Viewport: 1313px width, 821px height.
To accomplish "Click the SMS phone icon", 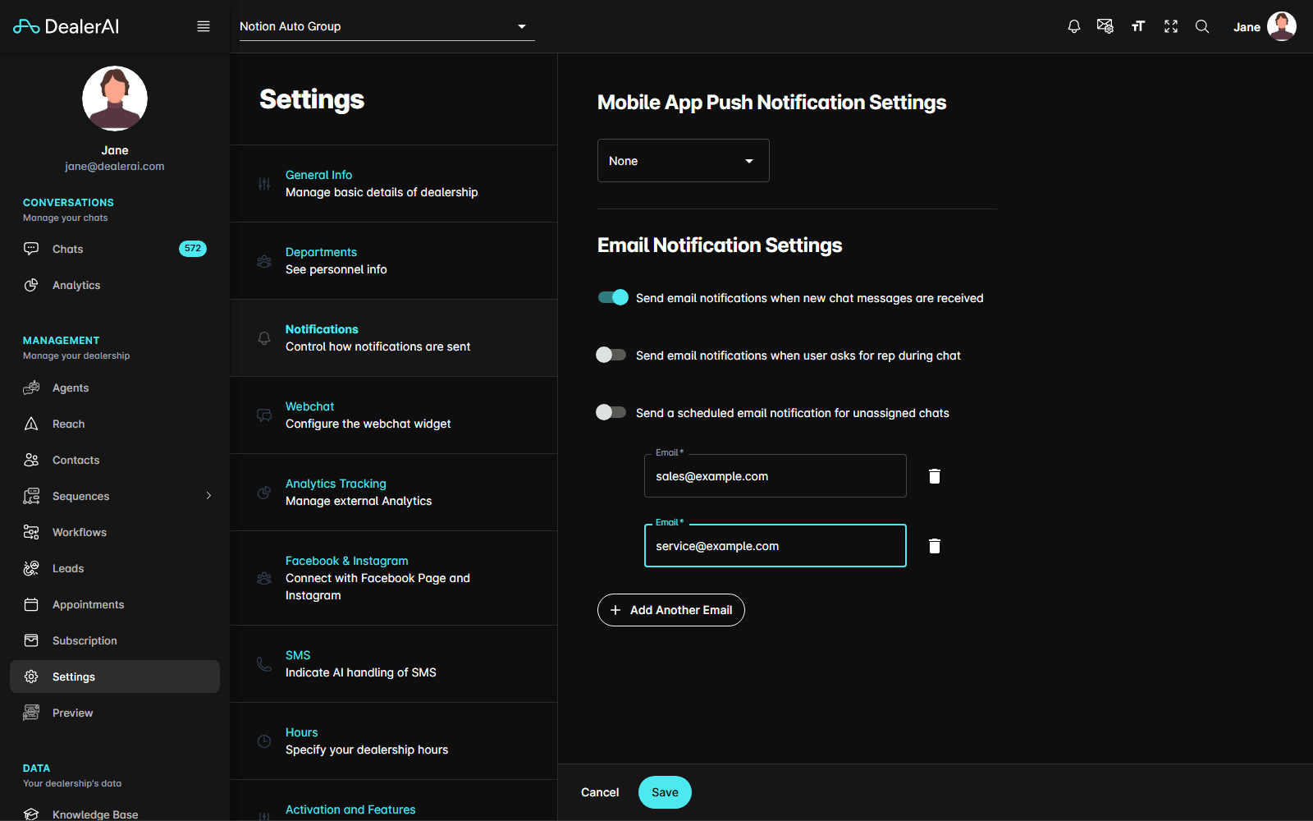I will coord(264,664).
